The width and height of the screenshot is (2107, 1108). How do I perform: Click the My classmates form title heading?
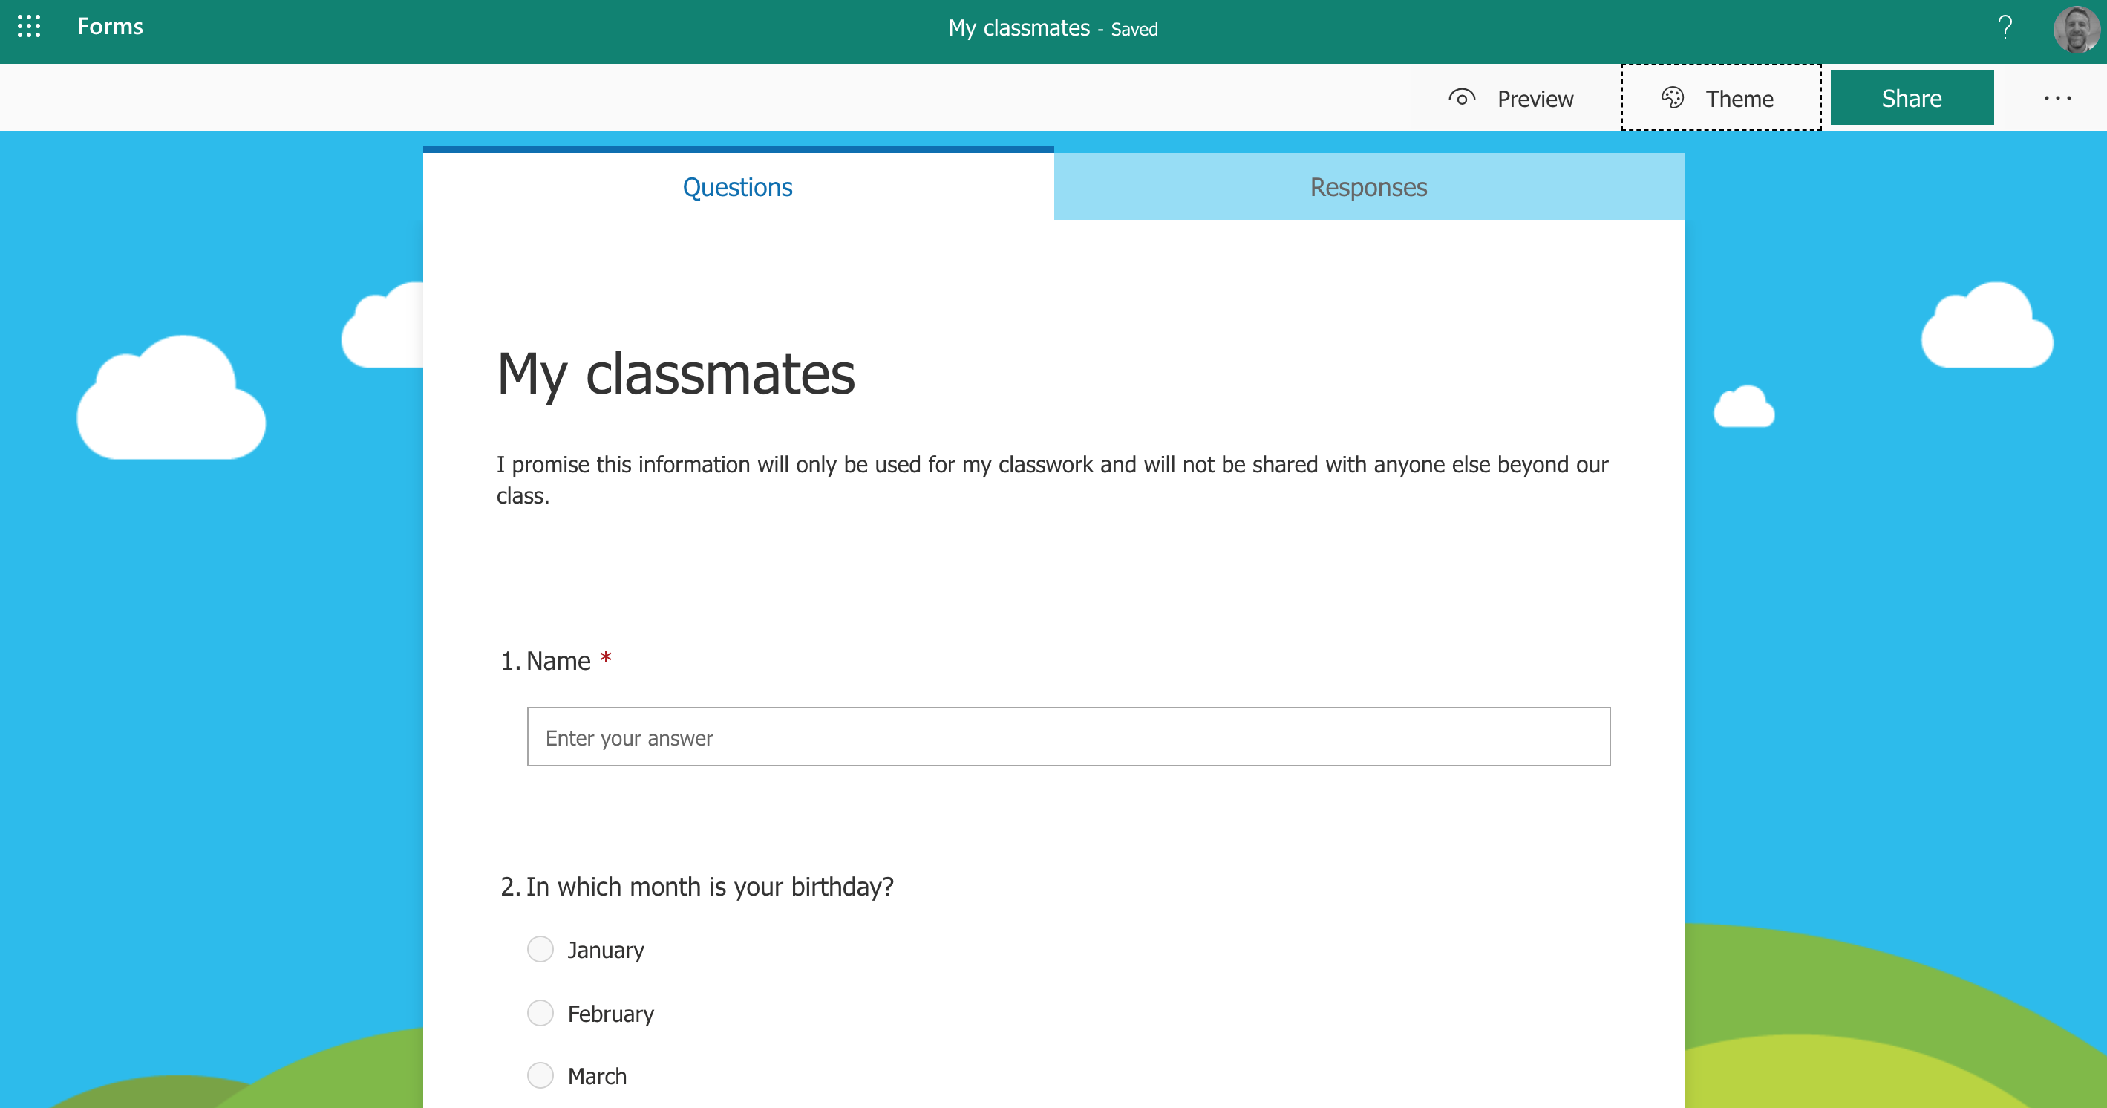click(x=676, y=375)
